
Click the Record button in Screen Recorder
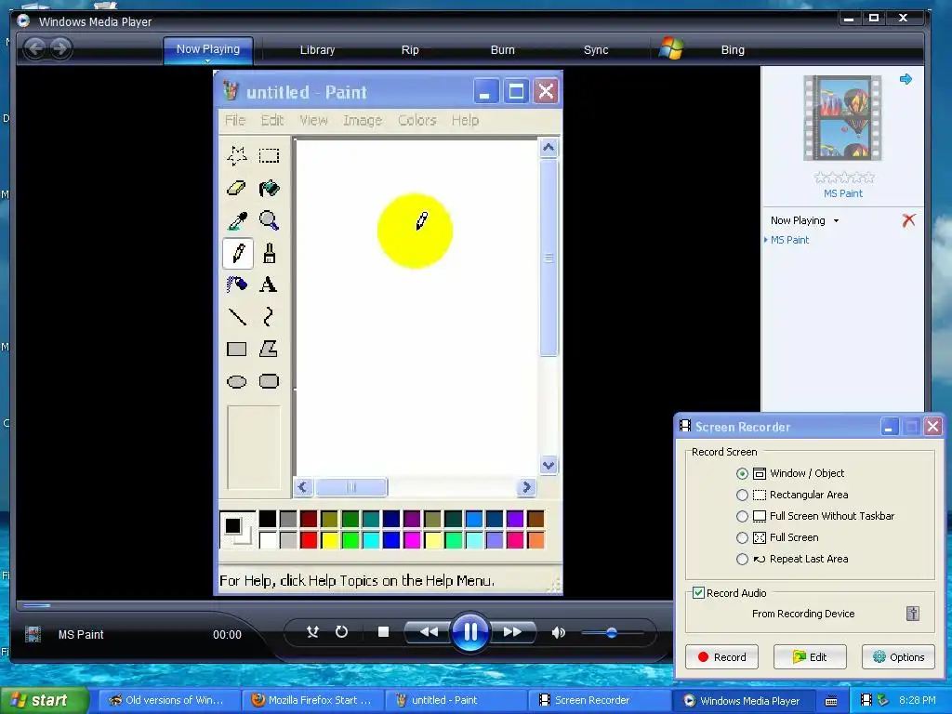[x=721, y=657]
